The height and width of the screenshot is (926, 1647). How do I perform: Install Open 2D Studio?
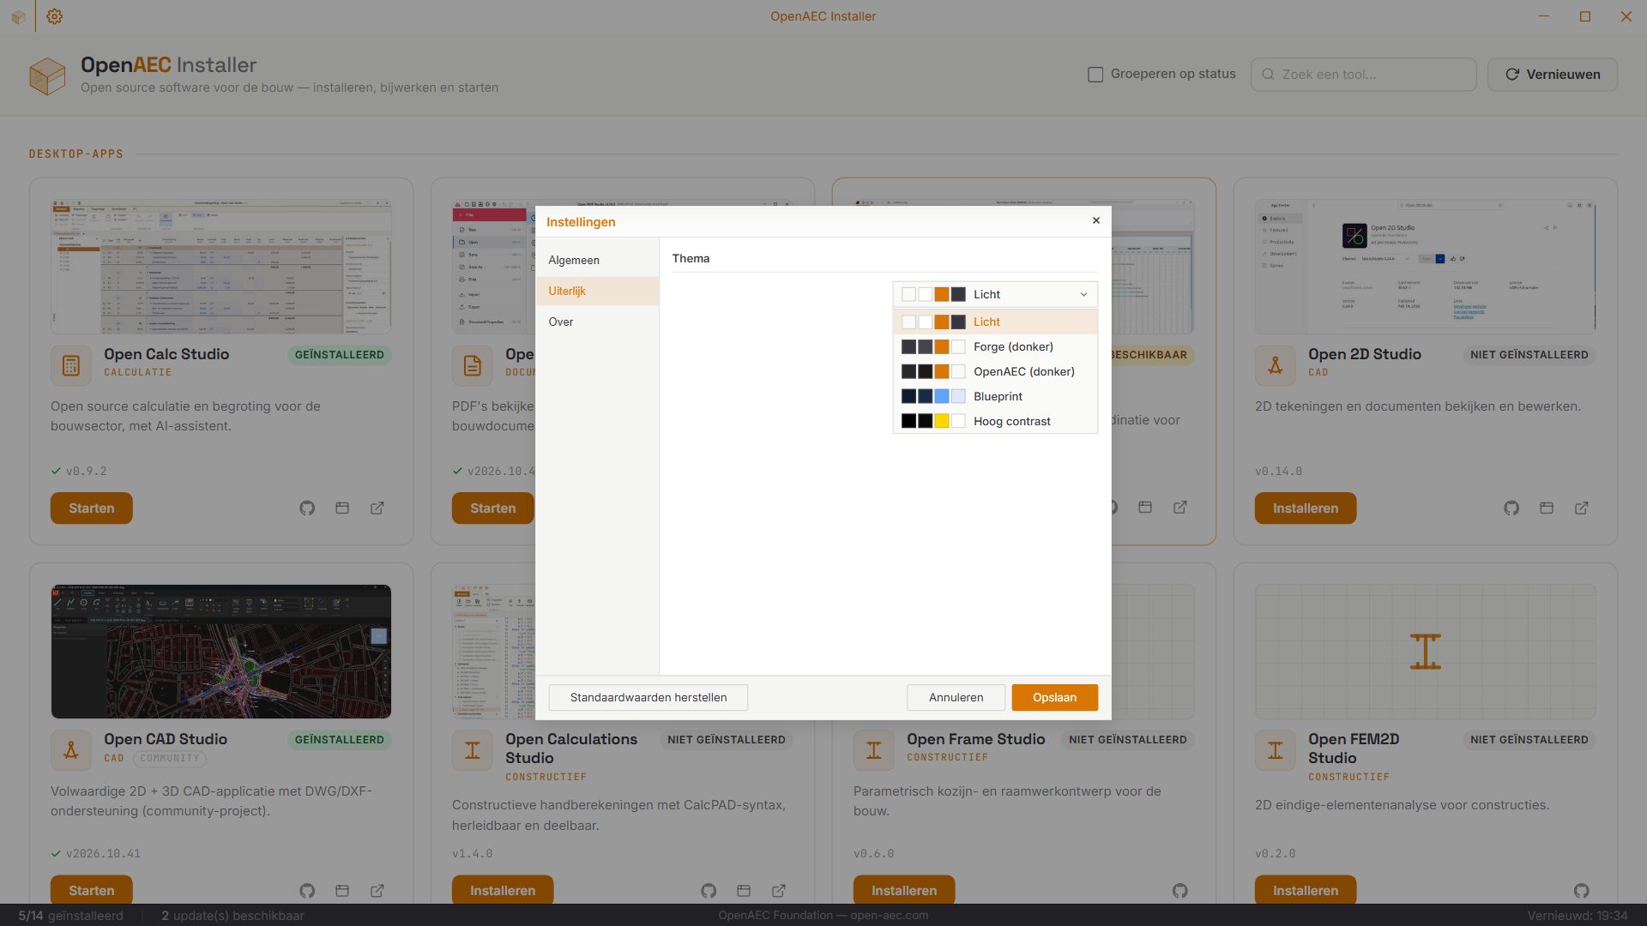pos(1306,508)
